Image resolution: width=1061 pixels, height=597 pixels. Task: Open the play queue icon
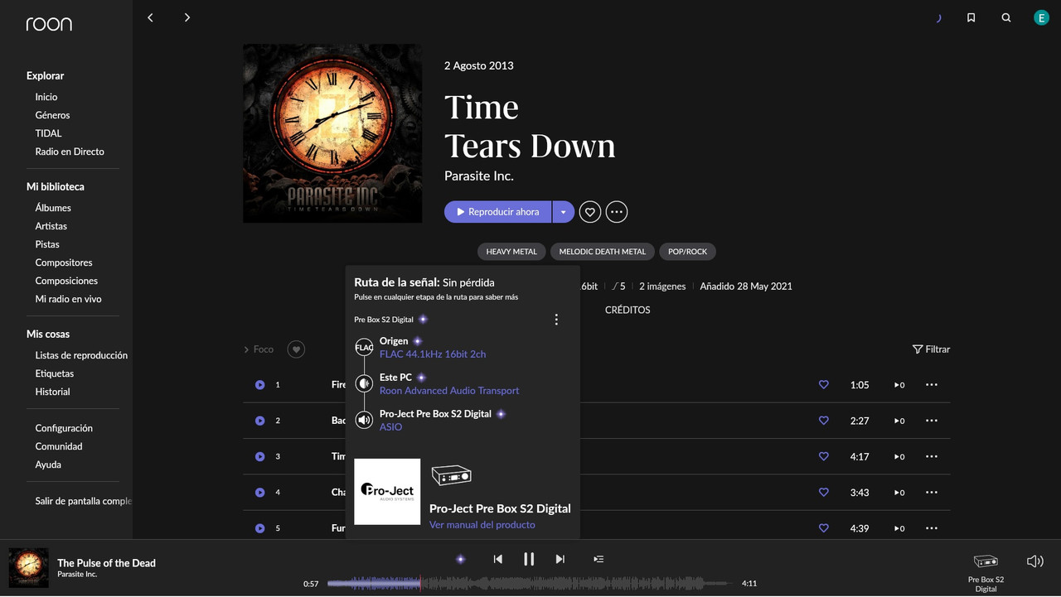(598, 559)
